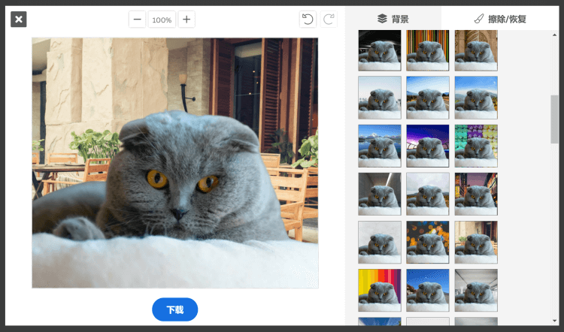
Task: Zoom out with the minus button
Action: coord(137,20)
